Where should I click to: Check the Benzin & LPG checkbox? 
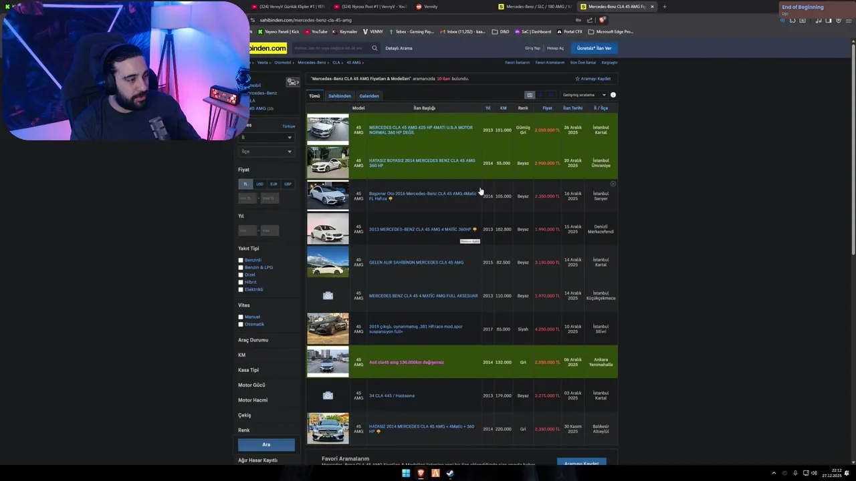coord(241,267)
